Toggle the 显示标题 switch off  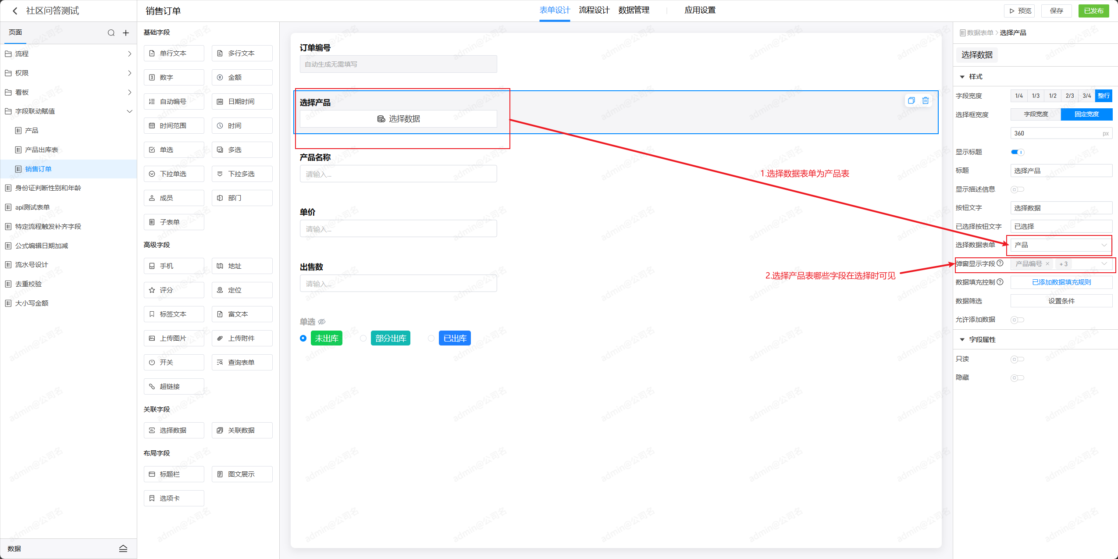click(x=1017, y=152)
